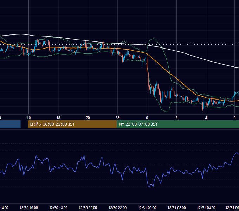The height and width of the screenshot is (211, 239).
Task: Click the 12/30 20:00 date label
Action: tap(88, 207)
